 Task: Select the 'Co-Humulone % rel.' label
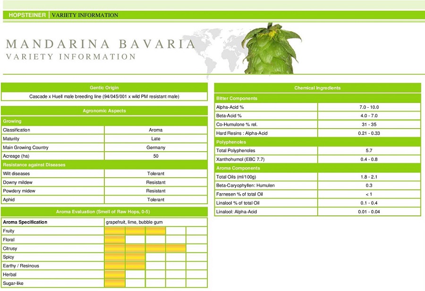click(x=237, y=125)
